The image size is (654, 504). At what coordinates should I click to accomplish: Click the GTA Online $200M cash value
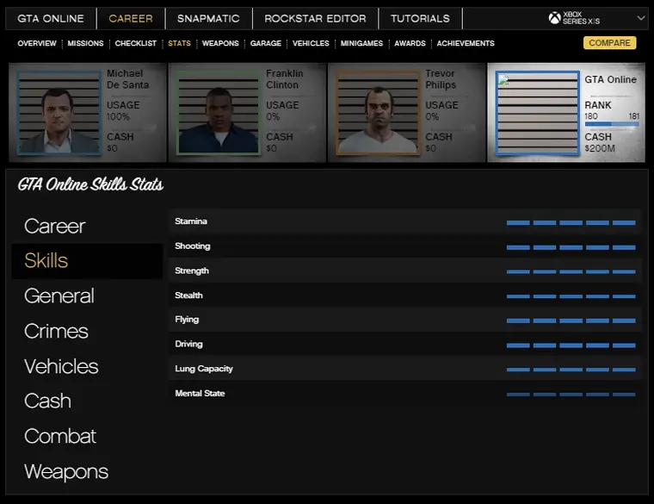(x=600, y=148)
